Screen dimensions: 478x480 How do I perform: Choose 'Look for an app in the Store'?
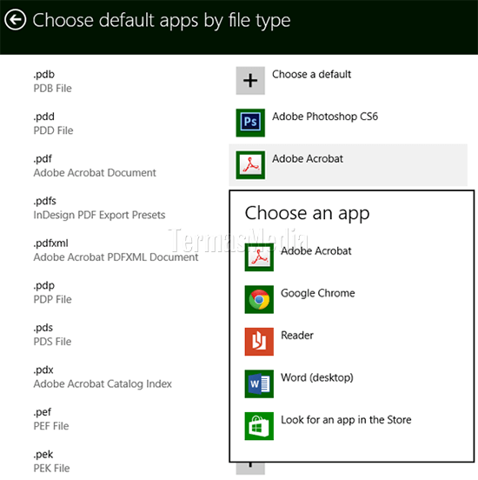pos(346,420)
